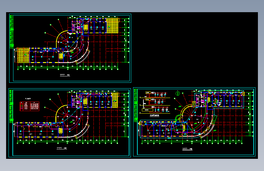The height and width of the screenshot is (171, 264).
Task: Click the green circle compass symbol
Action: 178,93
